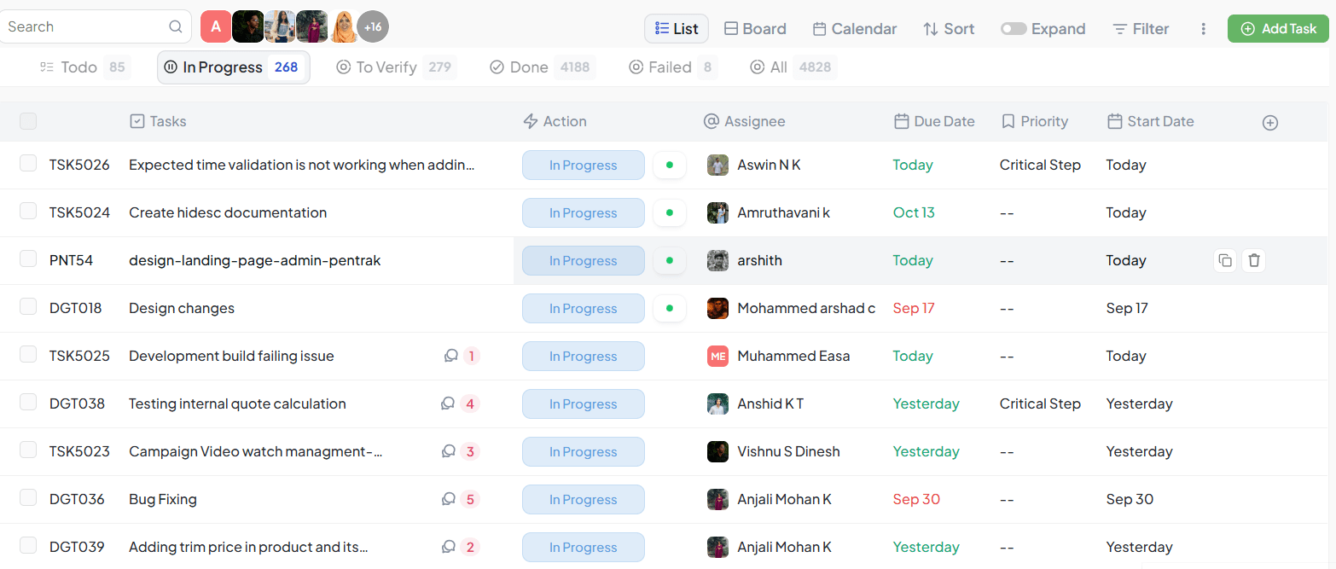Open the three-dot more options menu

click(x=1203, y=29)
